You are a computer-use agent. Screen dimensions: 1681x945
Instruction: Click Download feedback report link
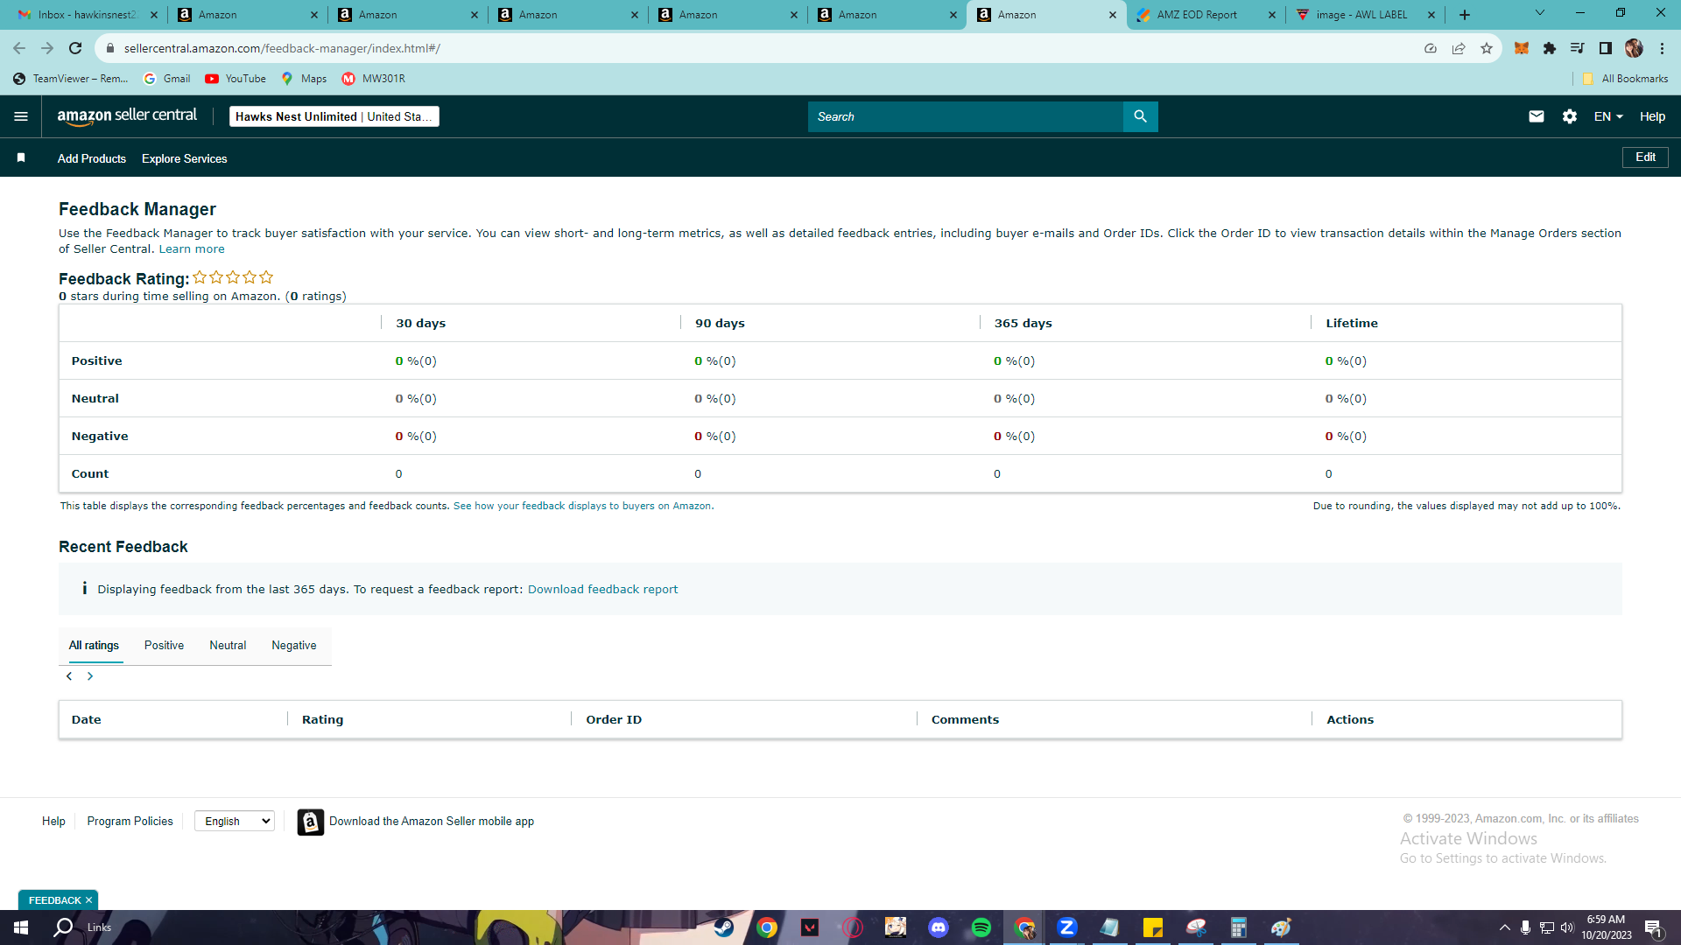pyautogui.click(x=602, y=590)
